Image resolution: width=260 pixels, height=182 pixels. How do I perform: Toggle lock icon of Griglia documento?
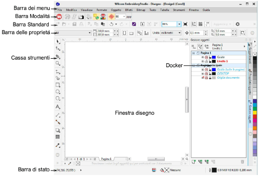pyautogui.click(x=210, y=78)
